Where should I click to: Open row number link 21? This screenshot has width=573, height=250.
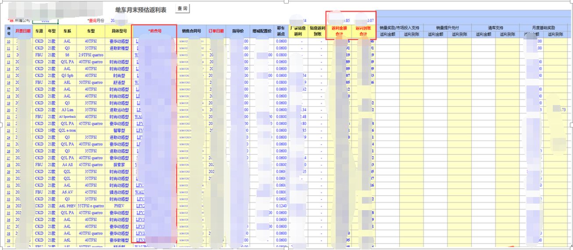click(x=9, y=116)
